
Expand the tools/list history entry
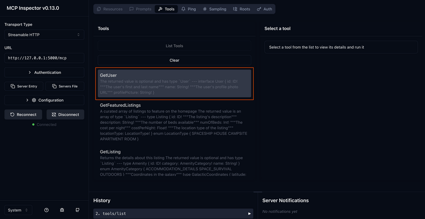click(x=173, y=214)
